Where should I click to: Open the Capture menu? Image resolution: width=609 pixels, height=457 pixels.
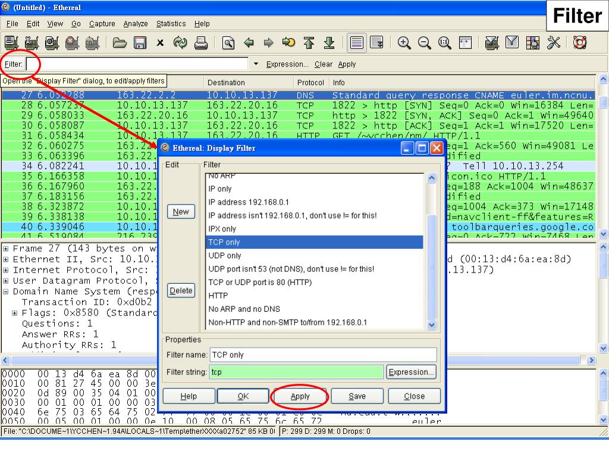(x=102, y=24)
